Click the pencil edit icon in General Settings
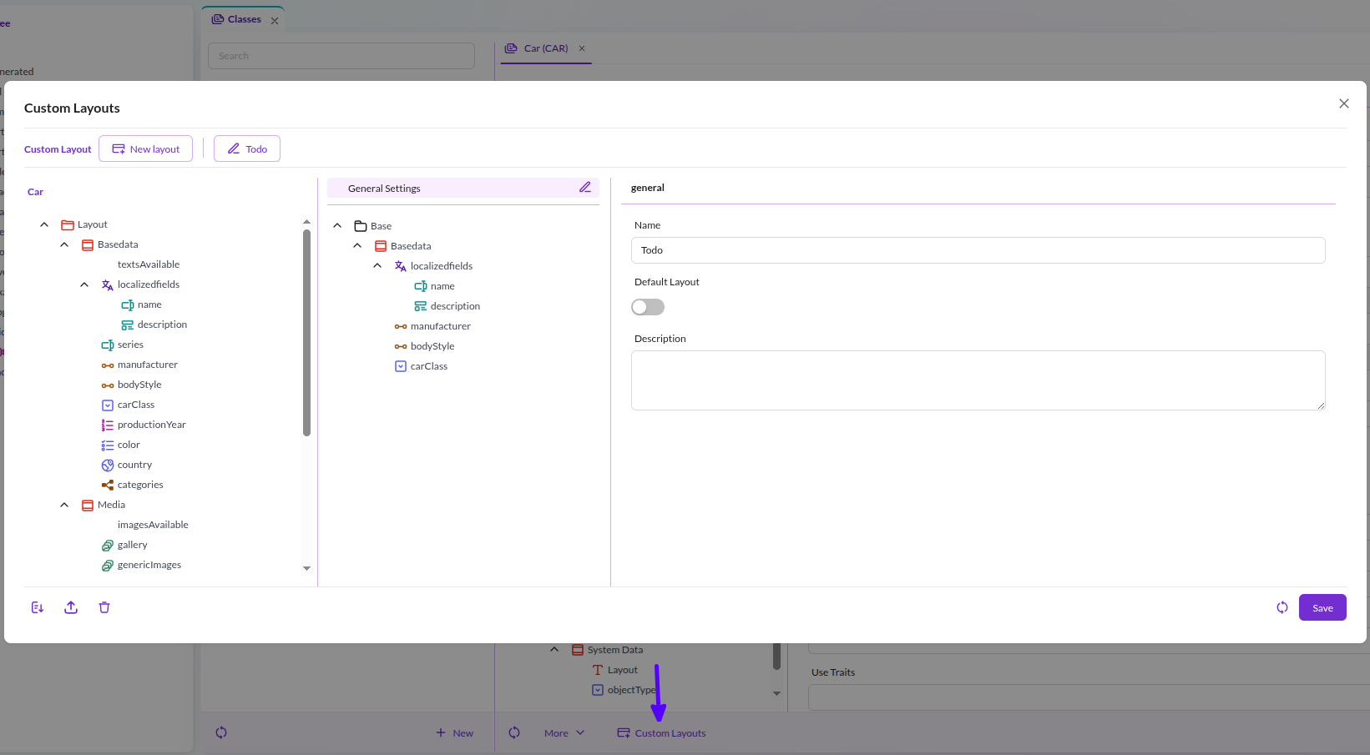Image resolution: width=1370 pixels, height=755 pixels. pos(585,188)
